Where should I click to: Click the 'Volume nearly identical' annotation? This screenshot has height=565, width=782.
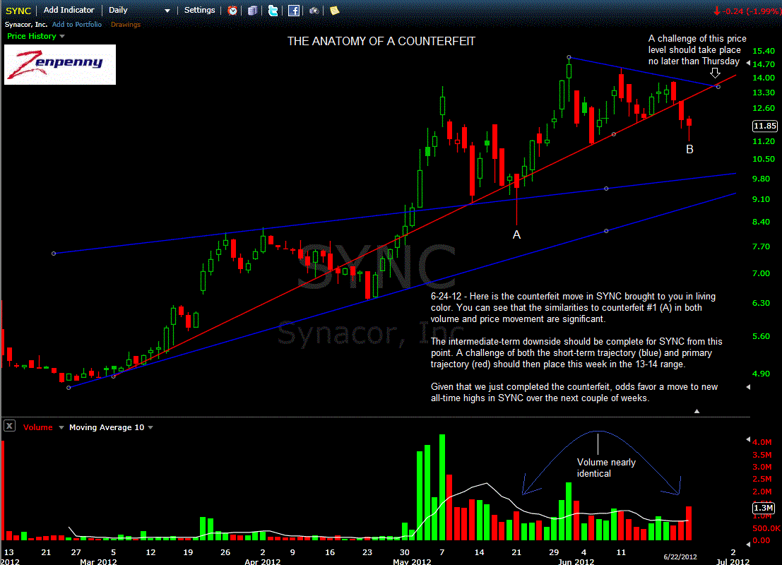(x=606, y=468)
